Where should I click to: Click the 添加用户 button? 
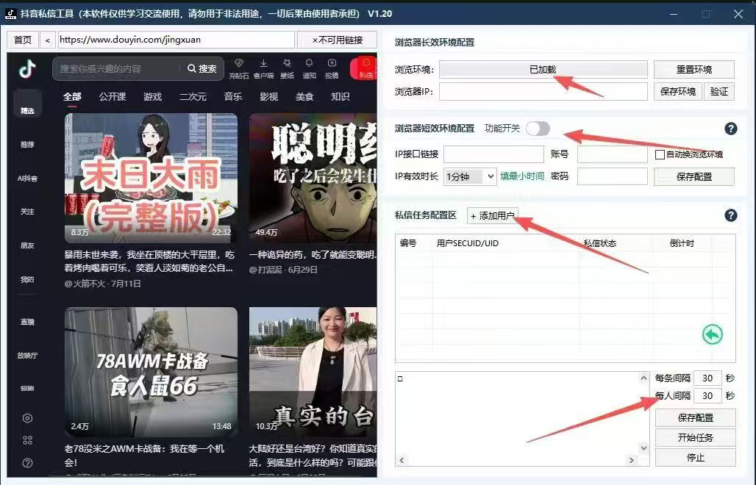point(493,216)
